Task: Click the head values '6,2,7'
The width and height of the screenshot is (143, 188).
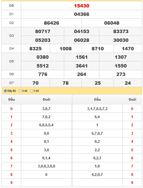Action: click(x=97, y=158)
